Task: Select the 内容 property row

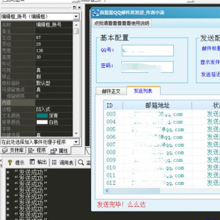Action: [37, 103]
